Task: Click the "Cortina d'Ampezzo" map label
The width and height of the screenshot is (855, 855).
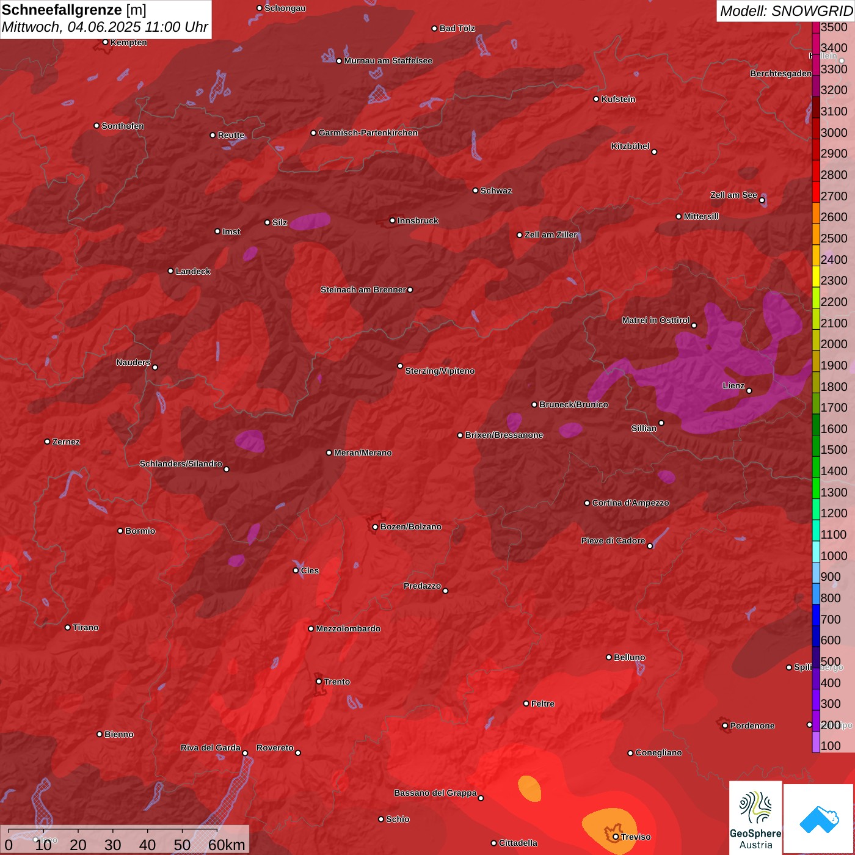Action: tap(631, 503)
